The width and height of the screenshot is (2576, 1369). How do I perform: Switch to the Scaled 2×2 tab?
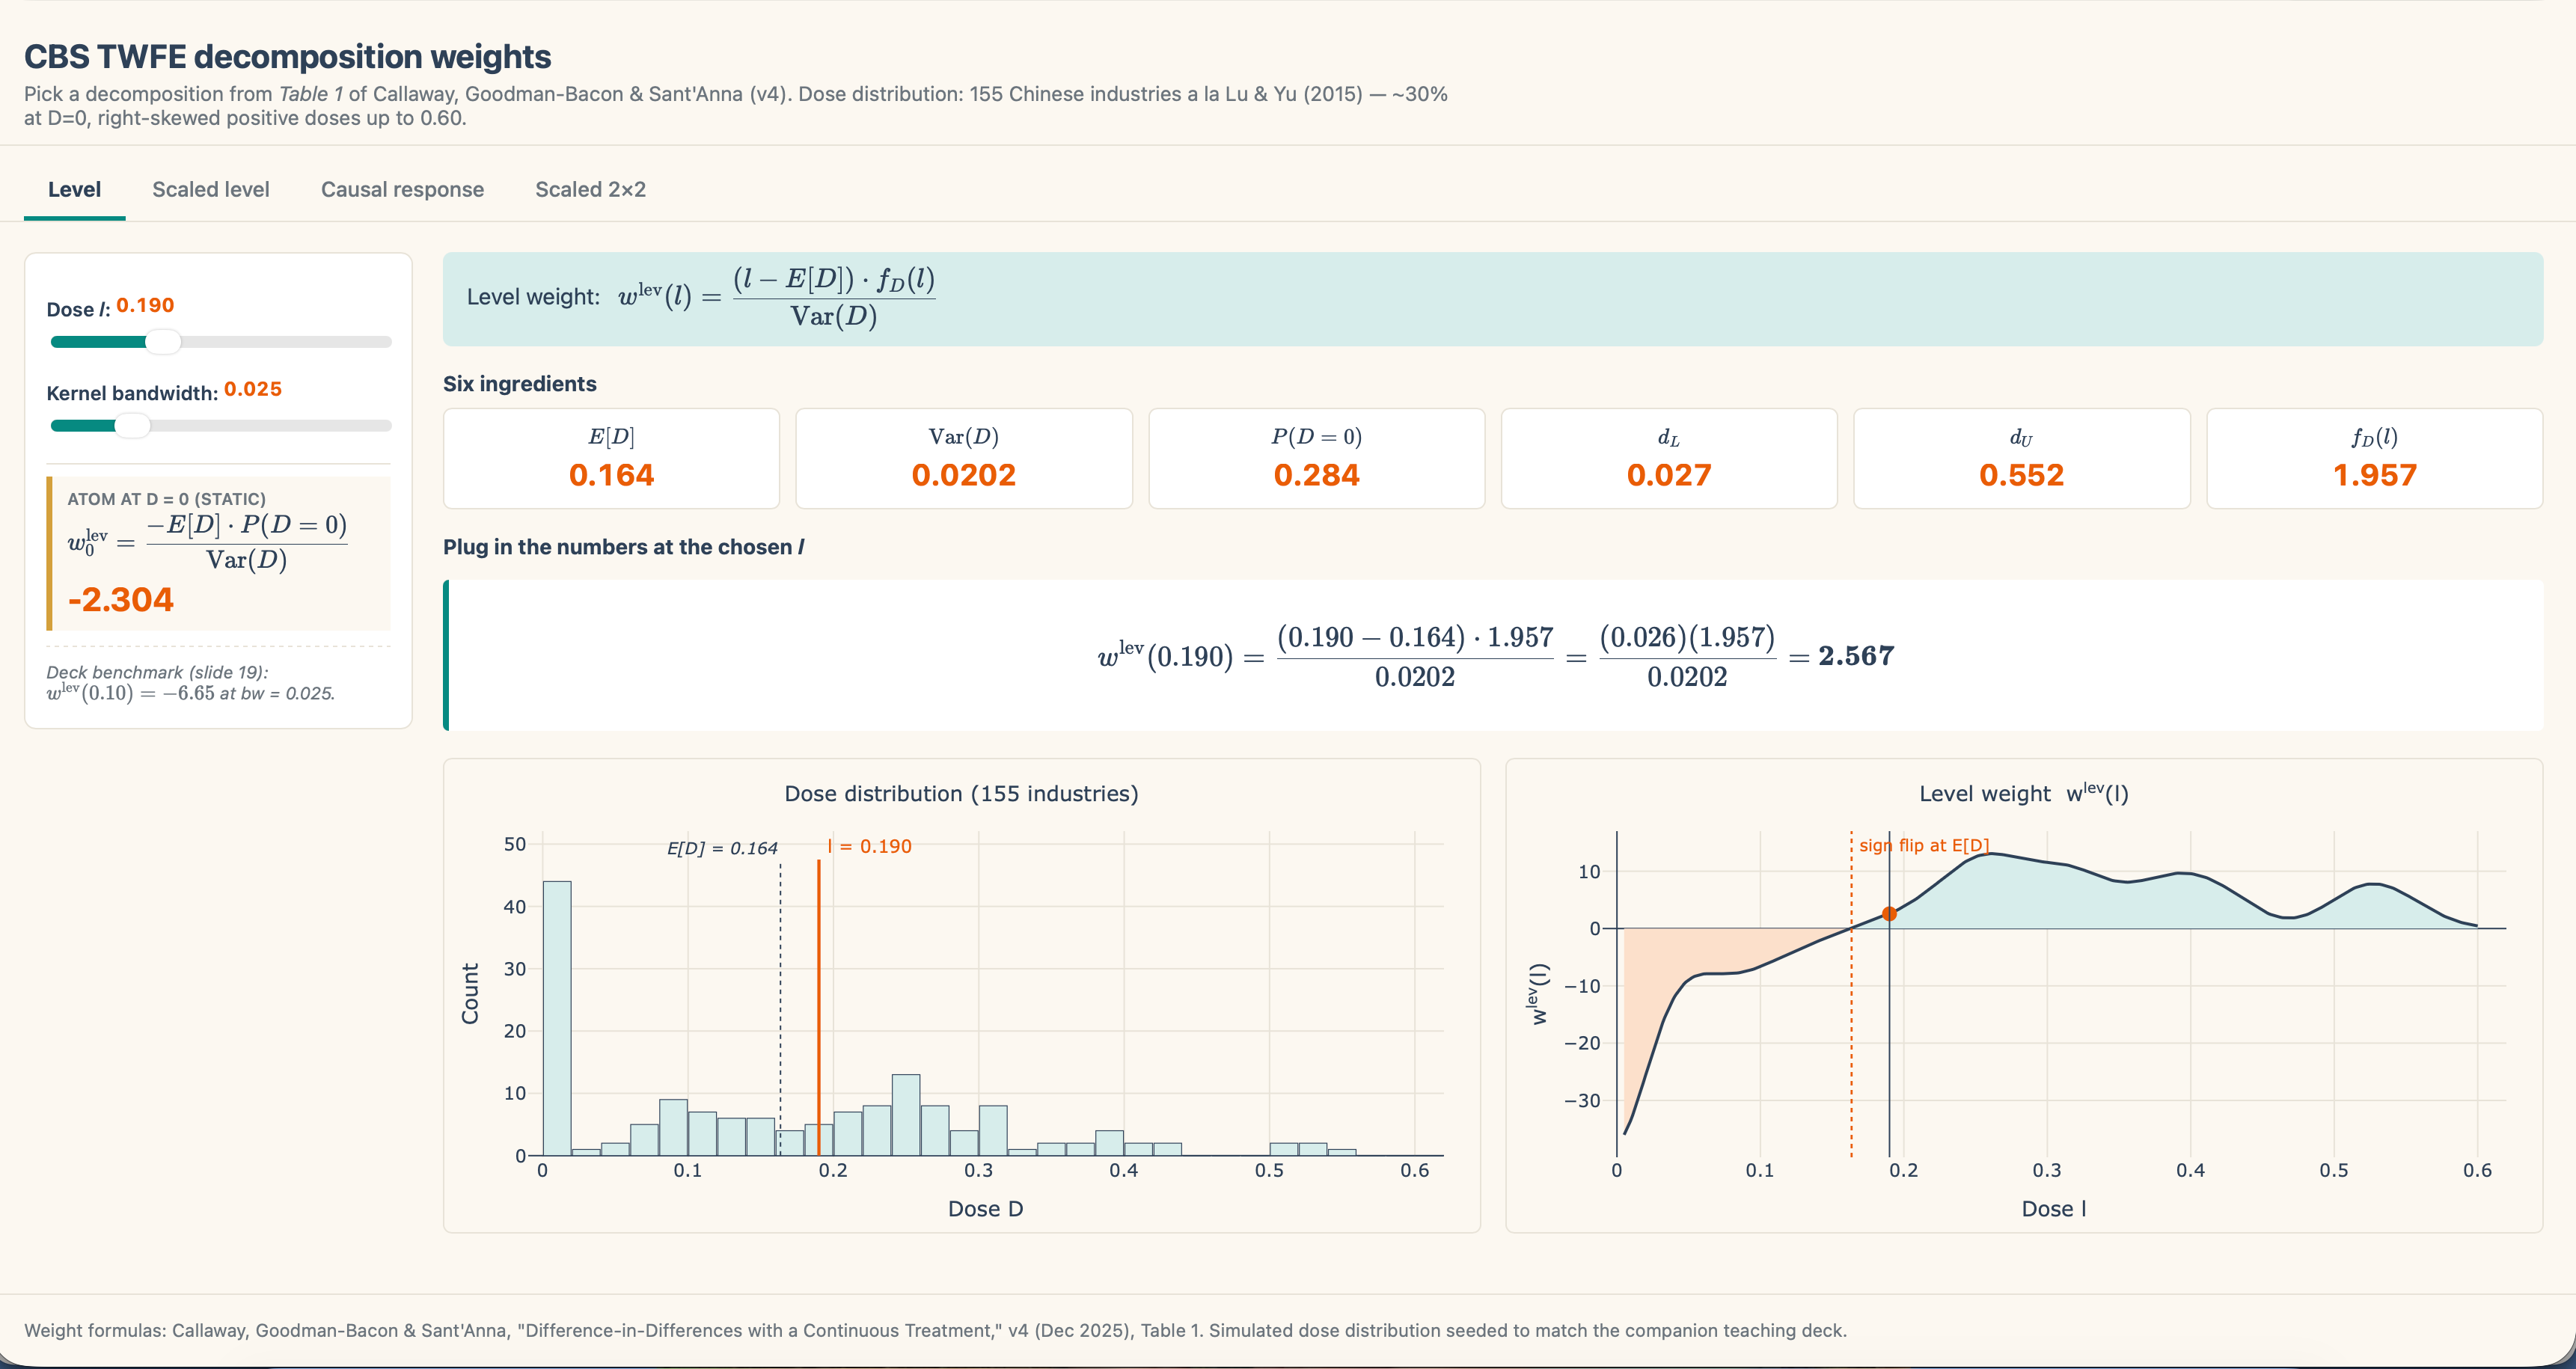pos(590,190)
